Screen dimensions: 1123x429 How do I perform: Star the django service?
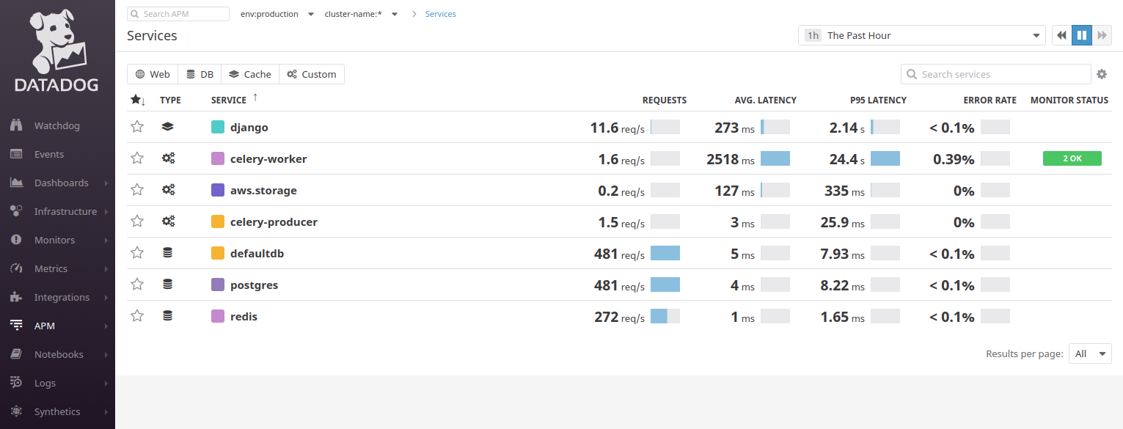click(x=137, y=127)
